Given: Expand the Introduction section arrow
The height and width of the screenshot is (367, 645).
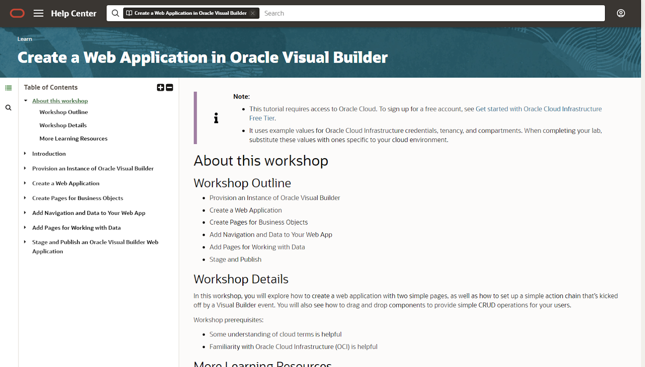Looking at the screenshot, I should coord(25,153).
